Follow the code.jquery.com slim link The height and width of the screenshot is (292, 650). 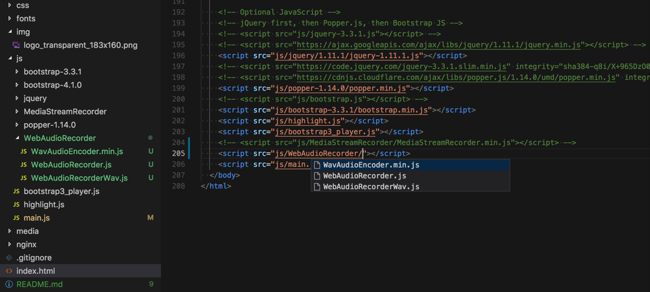click(401, 67)
